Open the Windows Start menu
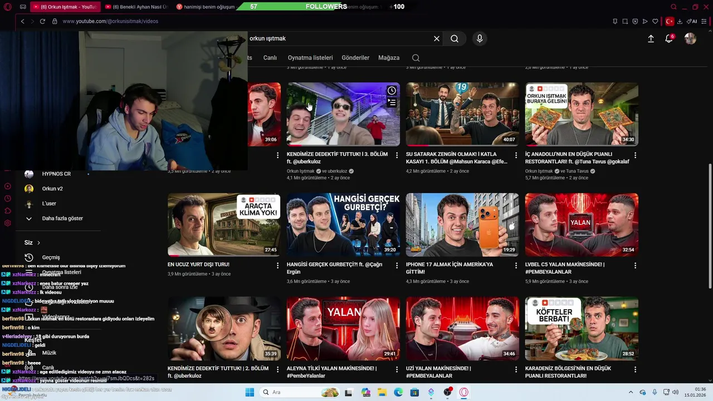The height and width of the screenshot is (401, 713). 250,392
